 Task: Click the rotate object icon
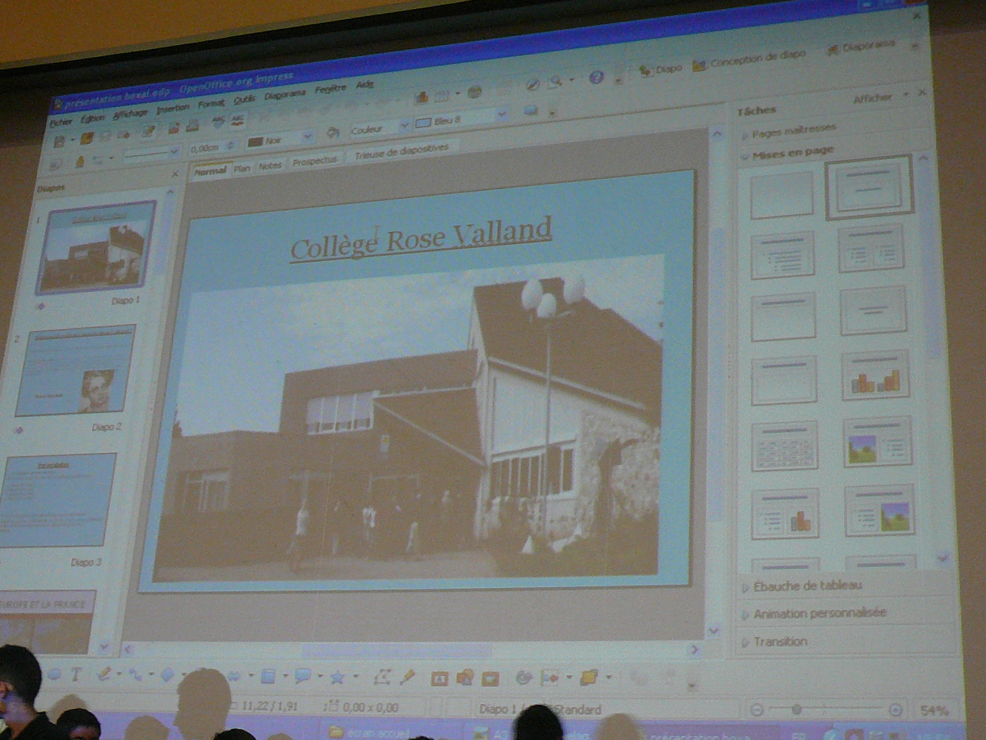[523, 678]
